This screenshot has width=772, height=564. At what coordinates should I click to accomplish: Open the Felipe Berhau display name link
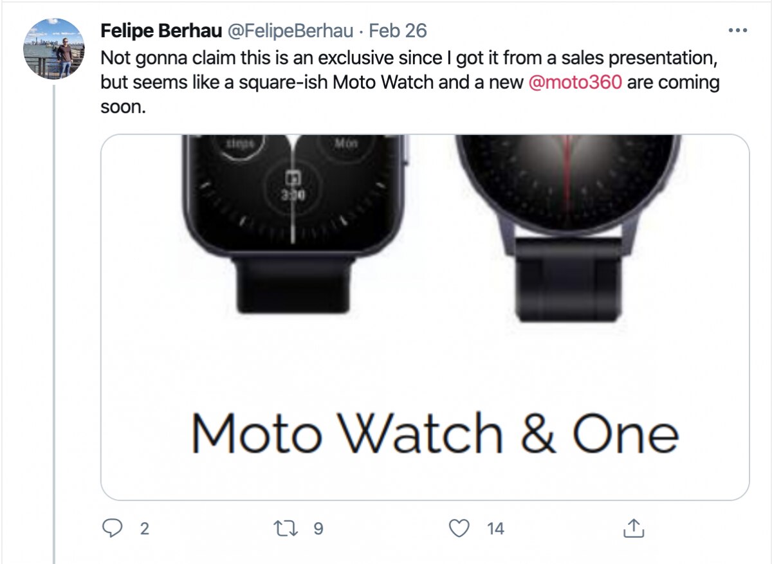click(x=159, y=31)
